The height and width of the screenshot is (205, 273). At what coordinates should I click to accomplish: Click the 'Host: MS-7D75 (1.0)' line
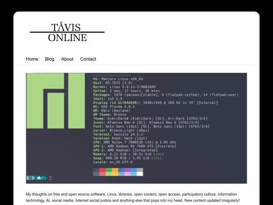coord(113,83)
